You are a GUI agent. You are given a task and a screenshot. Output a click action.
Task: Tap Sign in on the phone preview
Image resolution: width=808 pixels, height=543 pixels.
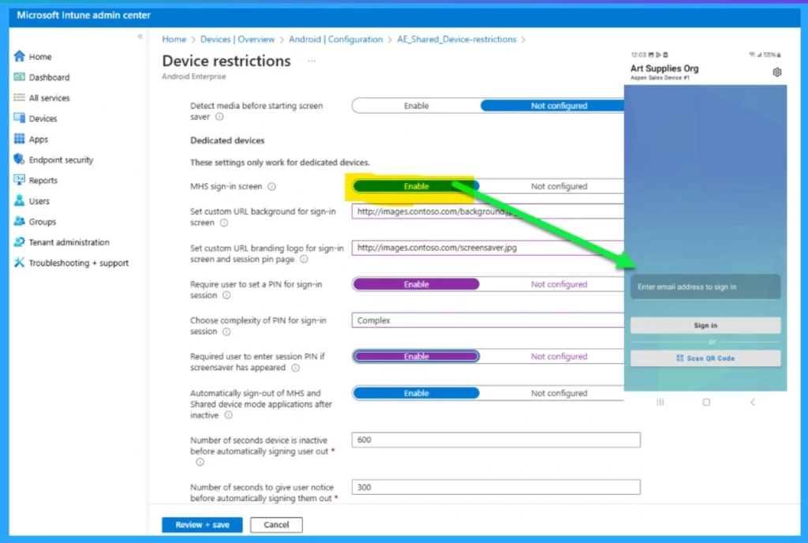click(x=705, y=325)
